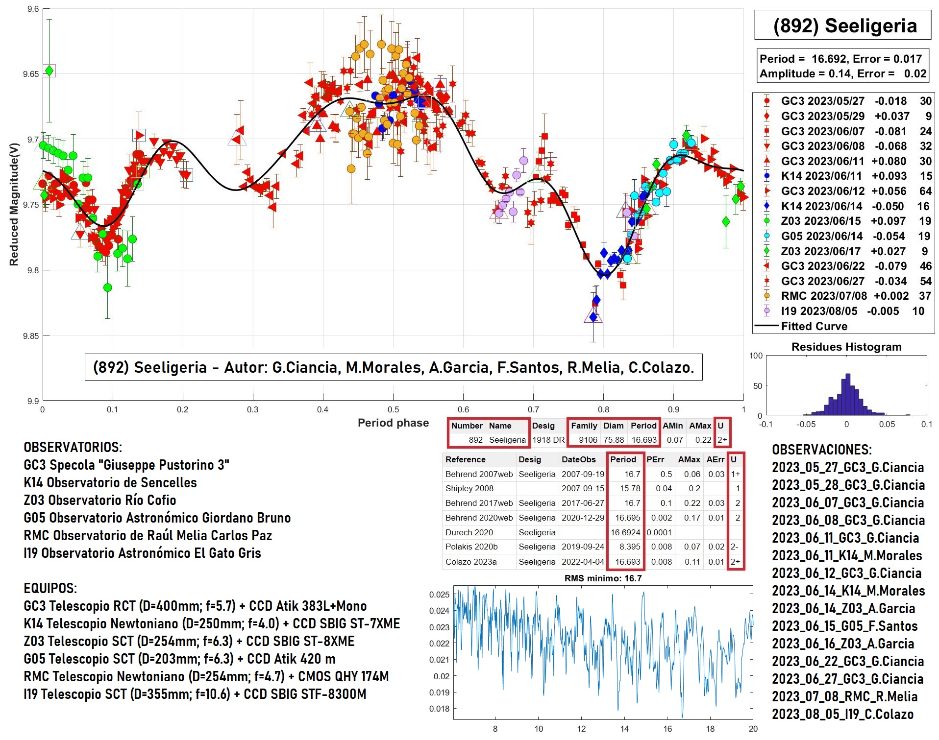
Task: Click the 2023_06_11_K14_M.Morales entry
Action: (847, 555)
